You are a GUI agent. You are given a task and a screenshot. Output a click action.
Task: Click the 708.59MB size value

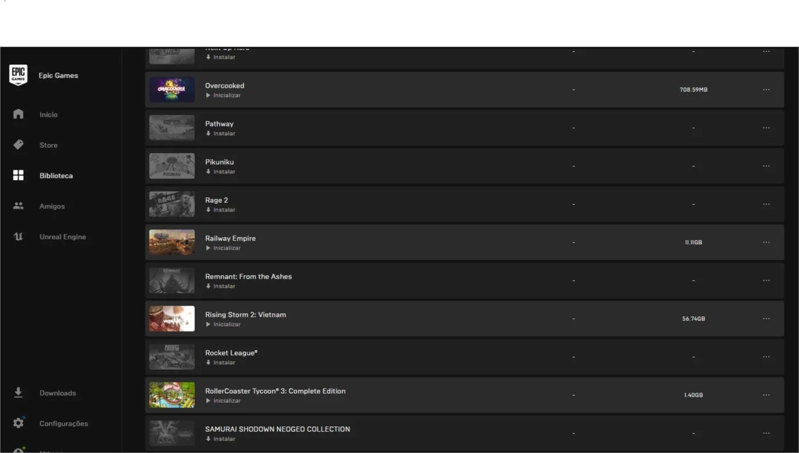[693, 89]
